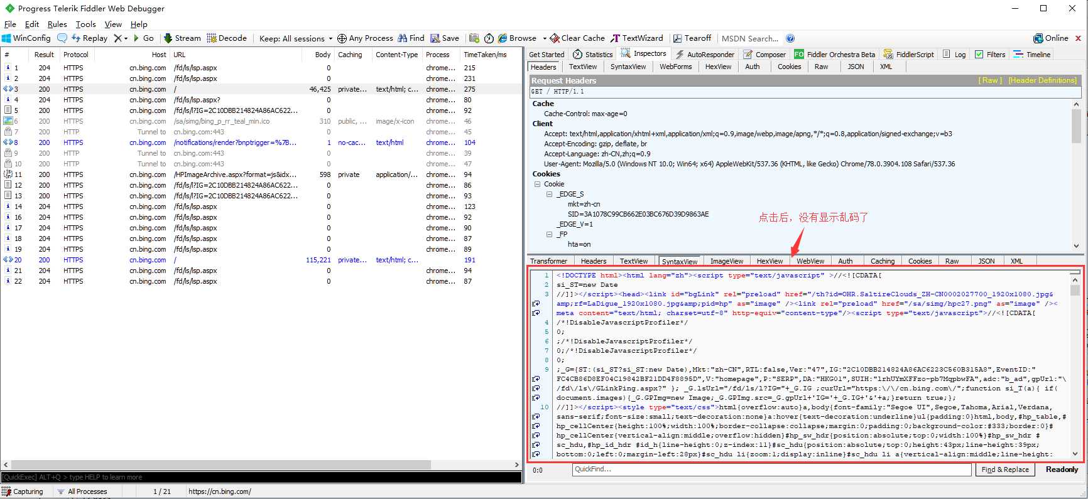1088x499 pixels.
Task: Toggle the Decode option
Action: point(227,38)
